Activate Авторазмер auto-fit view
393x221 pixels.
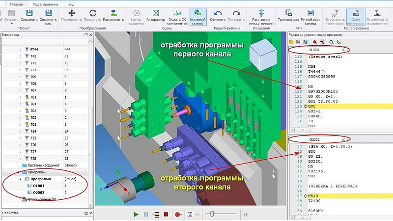(x=155, y=16)
